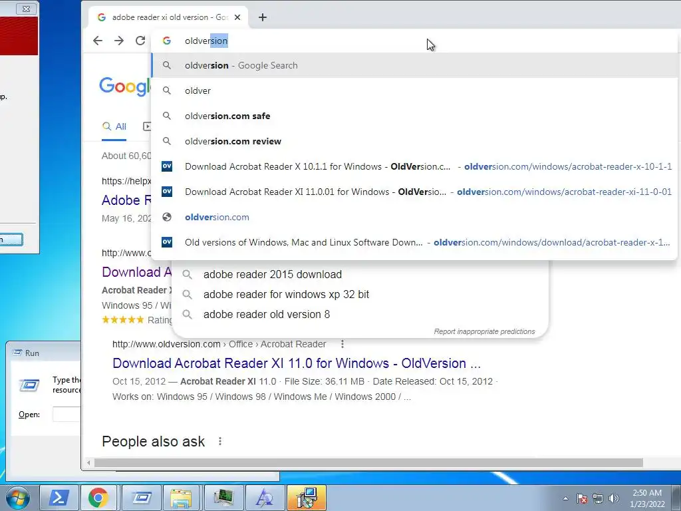Go back with the Chrome back arrow
This screenshot has height=511, width=681.
click(98, 41)
